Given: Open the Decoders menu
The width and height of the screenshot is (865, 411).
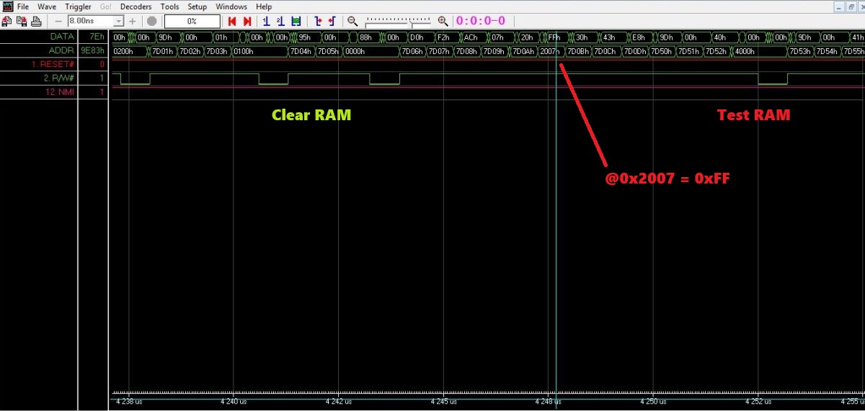Looking at the screenshot, I should pos(136,6).
